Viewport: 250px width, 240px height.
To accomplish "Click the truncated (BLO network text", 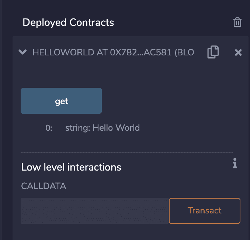I will 184,52.
